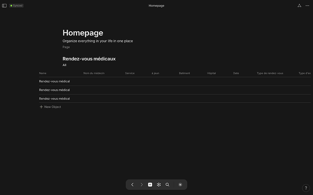Click the Type de rendez-vous column header
Screen dimensions: 313x195
pyautogui.click(x=270, y=73)
